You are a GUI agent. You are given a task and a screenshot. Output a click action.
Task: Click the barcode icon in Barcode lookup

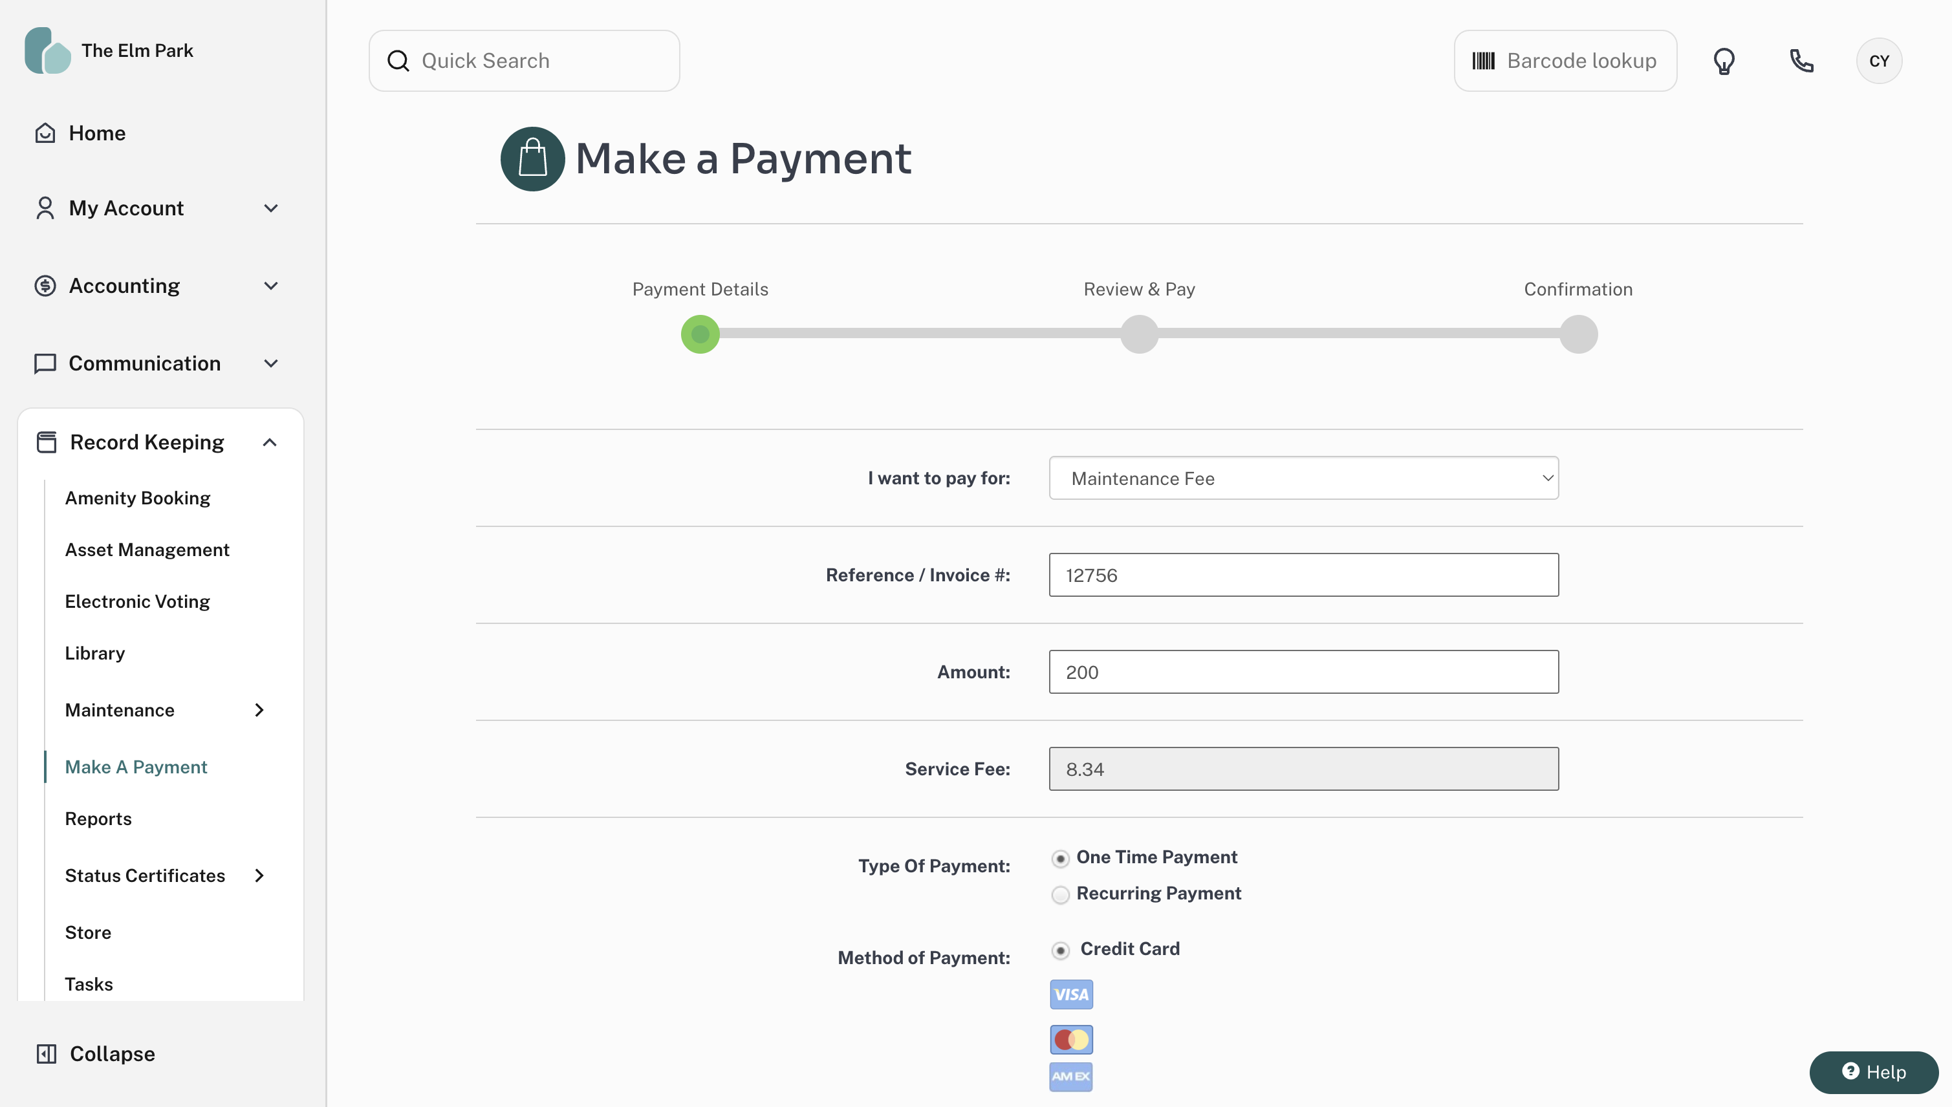point(1483,61)
